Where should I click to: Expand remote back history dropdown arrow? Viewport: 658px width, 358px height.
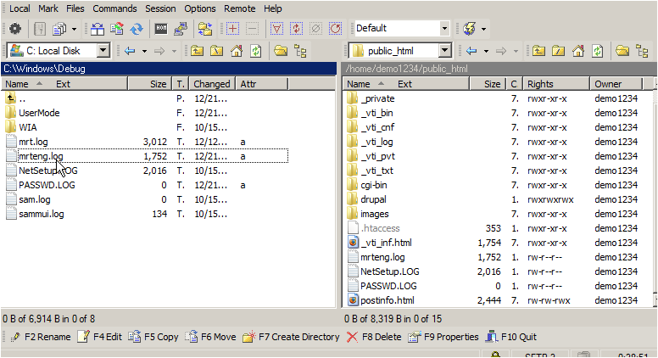tap(486, 51)
